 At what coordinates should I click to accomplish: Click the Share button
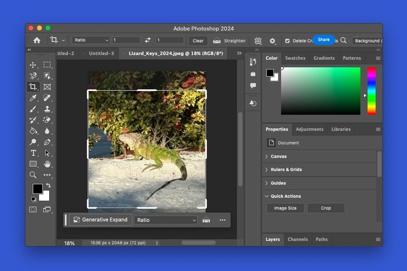click(323, 40)
